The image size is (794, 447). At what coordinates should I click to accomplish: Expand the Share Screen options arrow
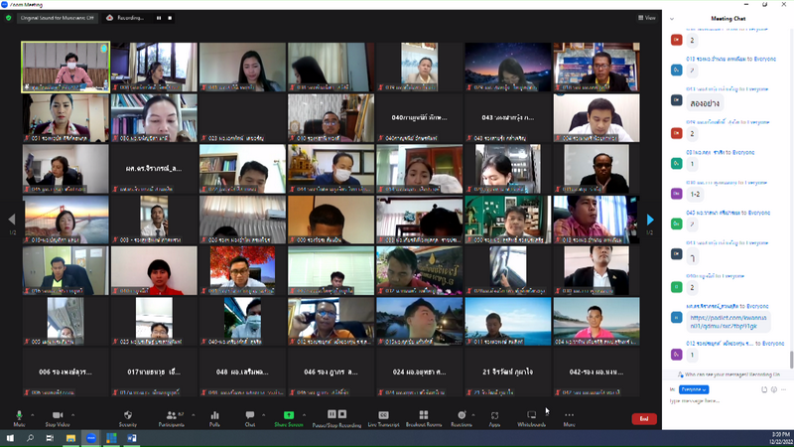[x=304, y=415]
